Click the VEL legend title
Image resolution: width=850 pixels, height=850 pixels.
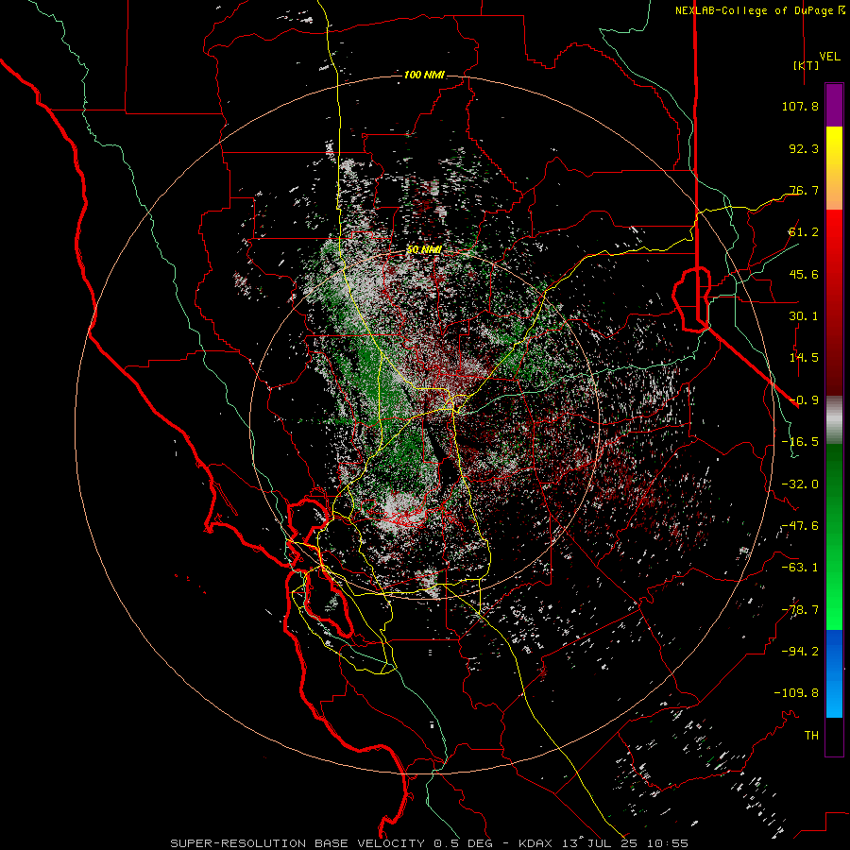tap(829, 56)
